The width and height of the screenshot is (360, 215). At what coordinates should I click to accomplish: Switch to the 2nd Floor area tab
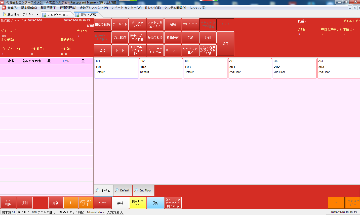[x=143, y=190]
